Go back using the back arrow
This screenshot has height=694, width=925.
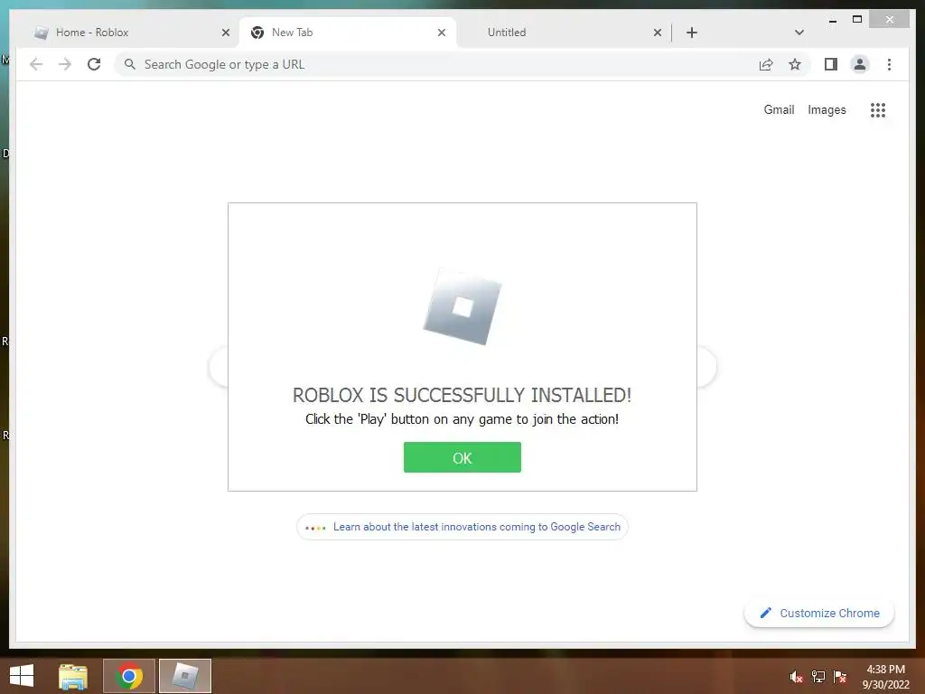pyautogui.click(x=36, y=64)
